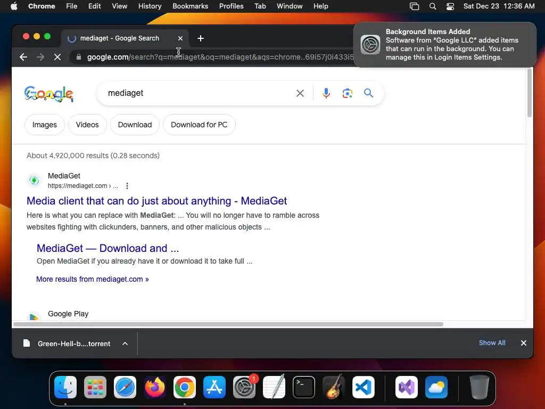
Task: Close the downloads bar
Action: [524, 343]
